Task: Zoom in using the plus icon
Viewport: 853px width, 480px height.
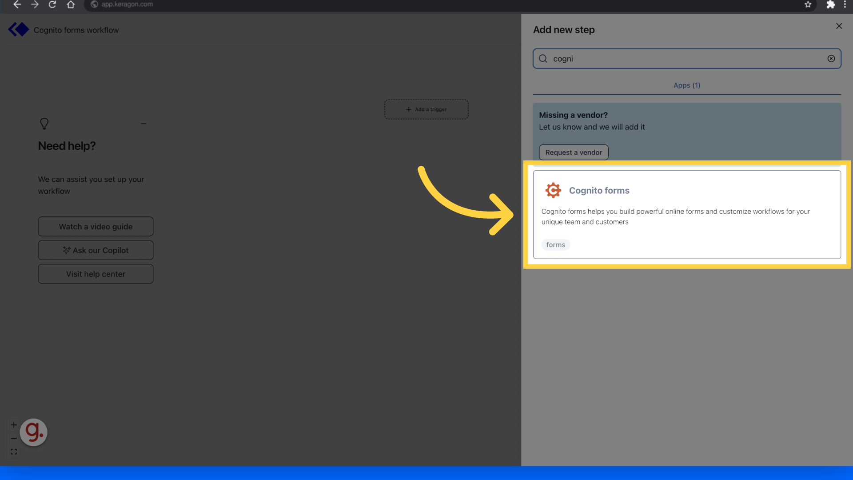Action: click(x=14, y=424)
